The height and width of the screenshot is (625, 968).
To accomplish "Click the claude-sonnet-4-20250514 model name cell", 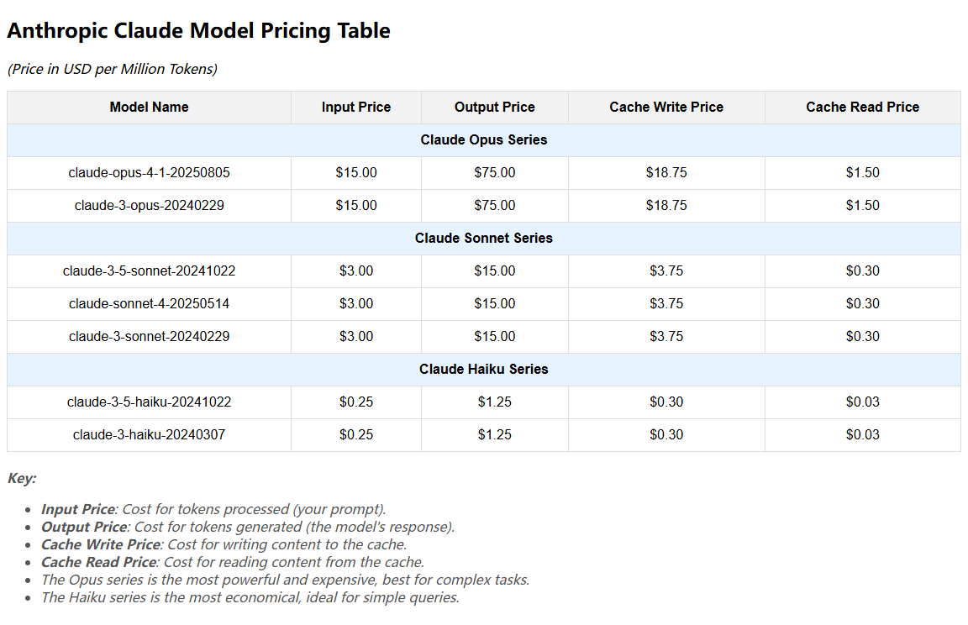I will click(149, 303).
